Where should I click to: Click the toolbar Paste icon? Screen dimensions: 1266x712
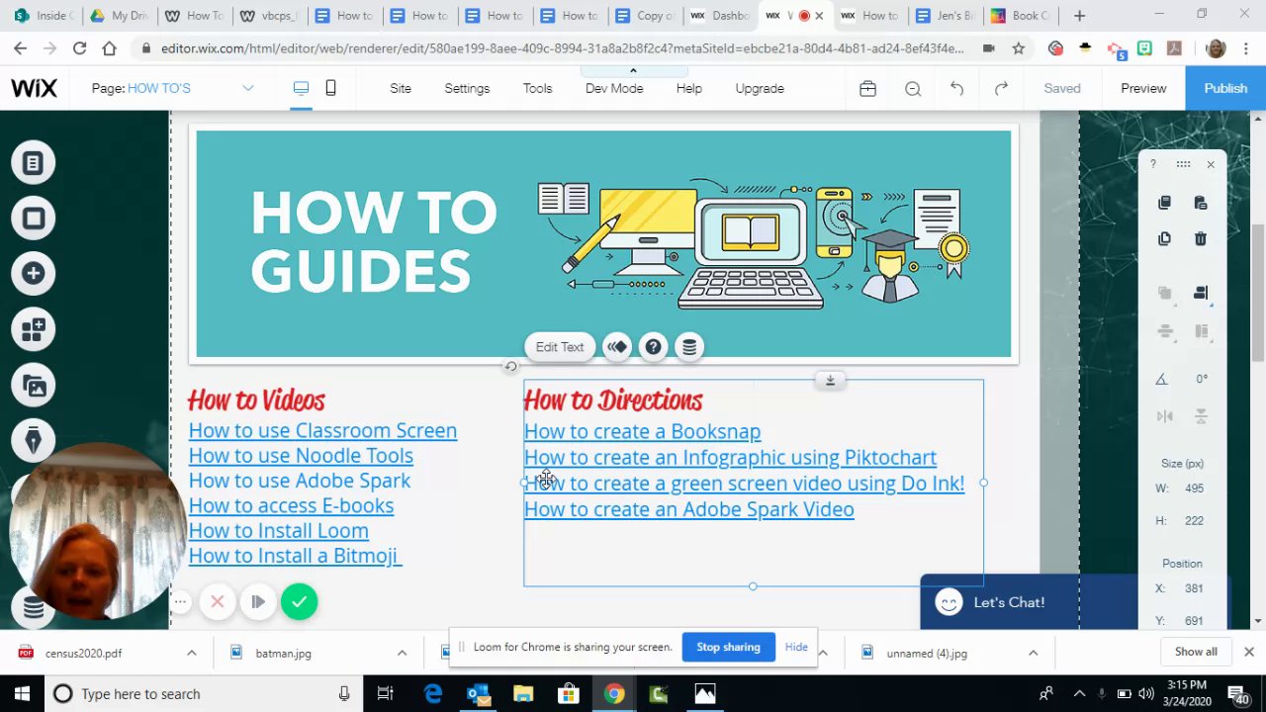(1201, 203)
